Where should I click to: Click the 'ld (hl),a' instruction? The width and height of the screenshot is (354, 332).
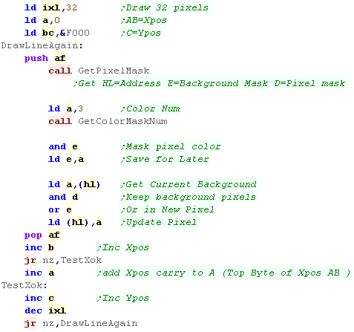click(75, 223)
